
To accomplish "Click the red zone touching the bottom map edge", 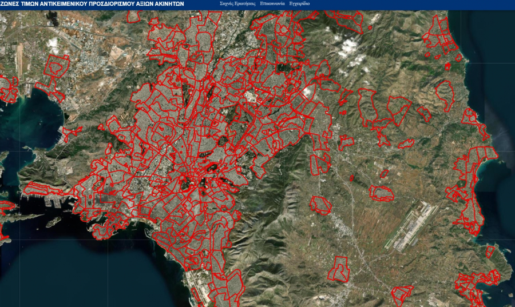I will coord(402,295).
